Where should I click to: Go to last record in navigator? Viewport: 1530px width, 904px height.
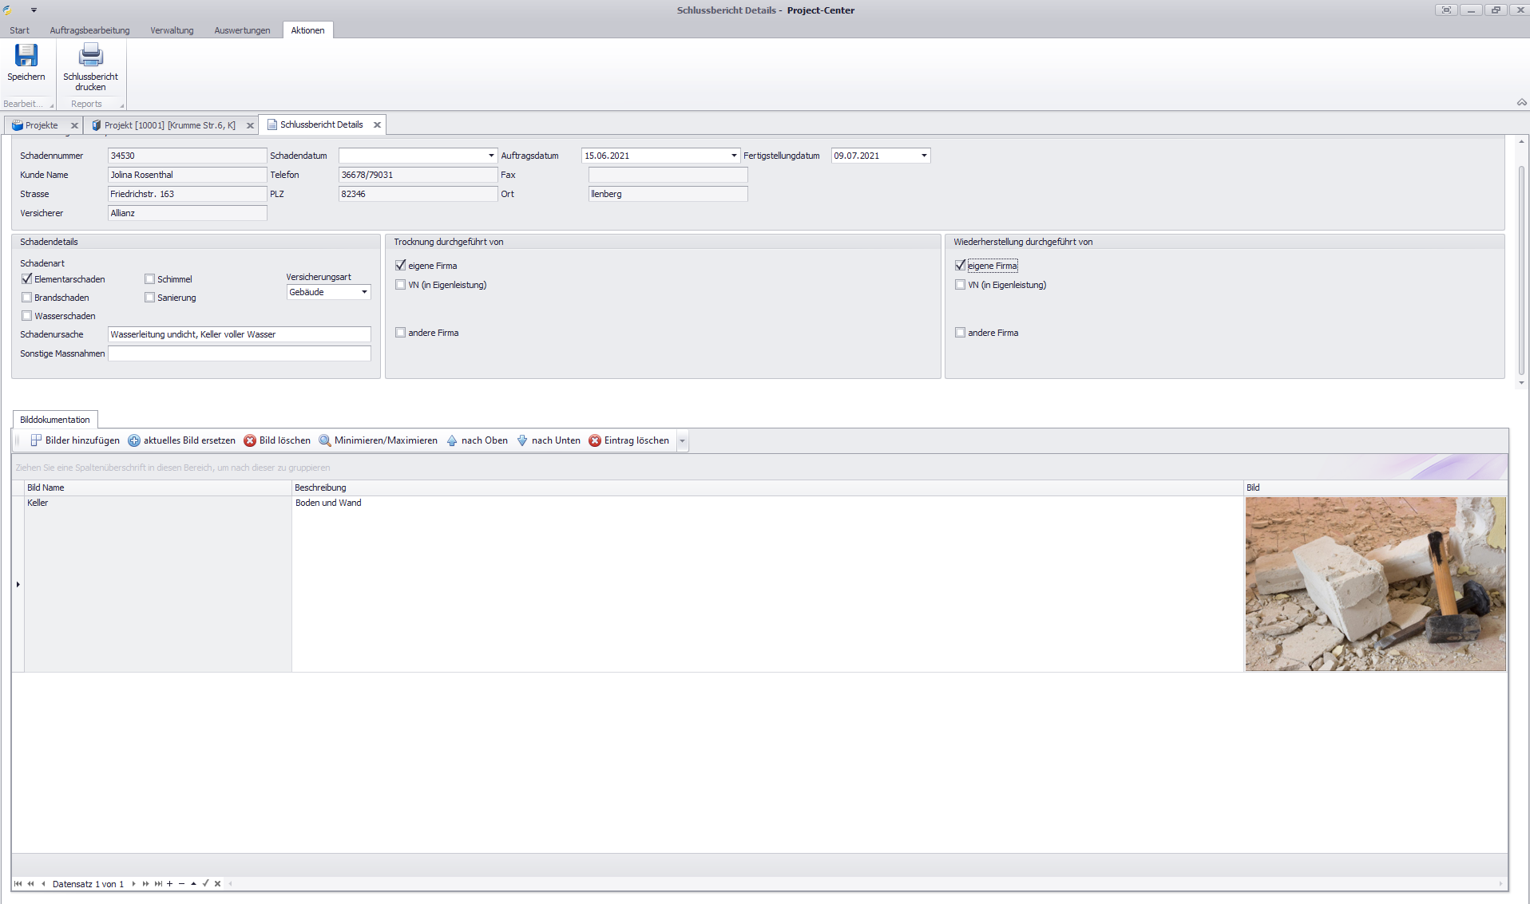(x=158, y=883)
